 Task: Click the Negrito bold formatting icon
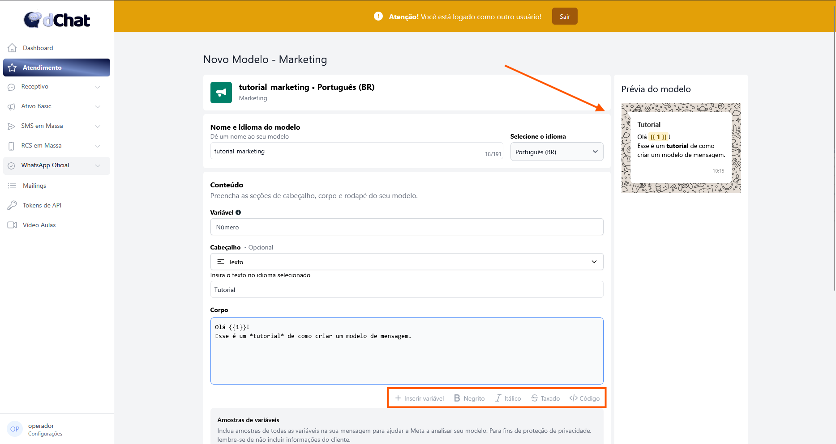coord(457,398)
